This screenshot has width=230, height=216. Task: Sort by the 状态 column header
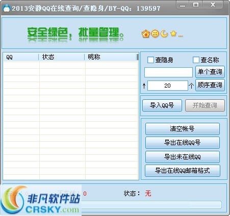click(x=62, y=57)
